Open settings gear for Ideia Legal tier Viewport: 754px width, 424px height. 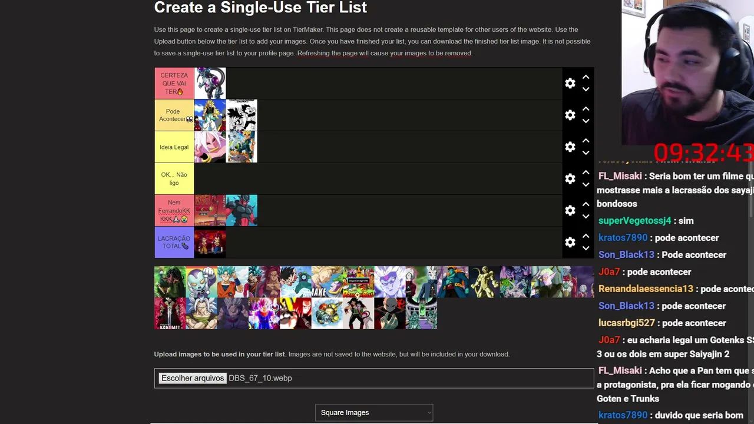[570, 147]
